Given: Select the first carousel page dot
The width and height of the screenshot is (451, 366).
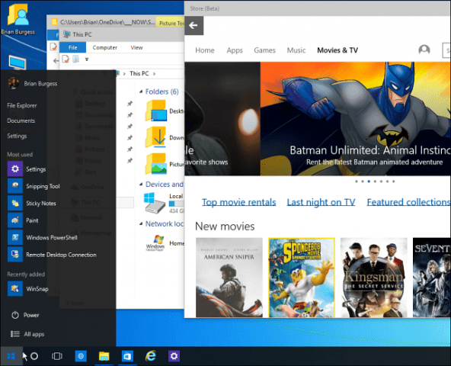Looking at the screenshot, I should coord(357,181).
